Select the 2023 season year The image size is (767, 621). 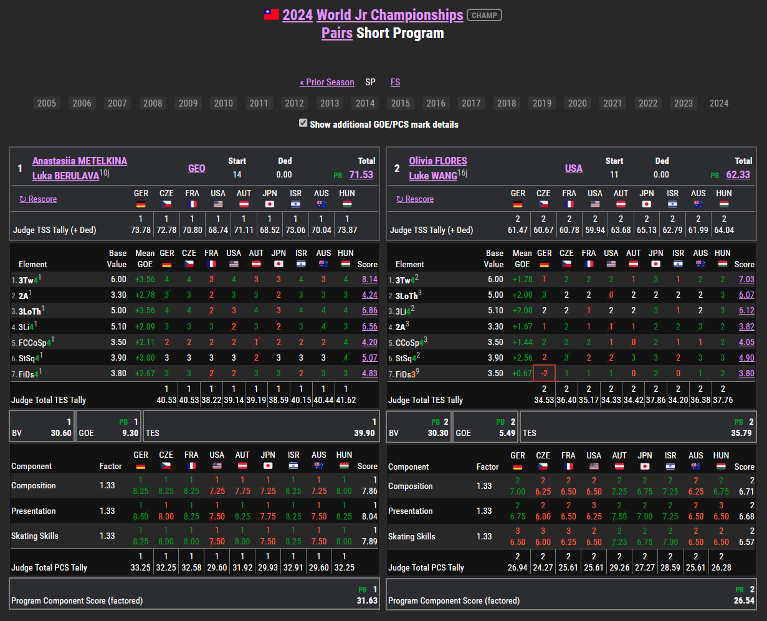click(x=684, y=103)
